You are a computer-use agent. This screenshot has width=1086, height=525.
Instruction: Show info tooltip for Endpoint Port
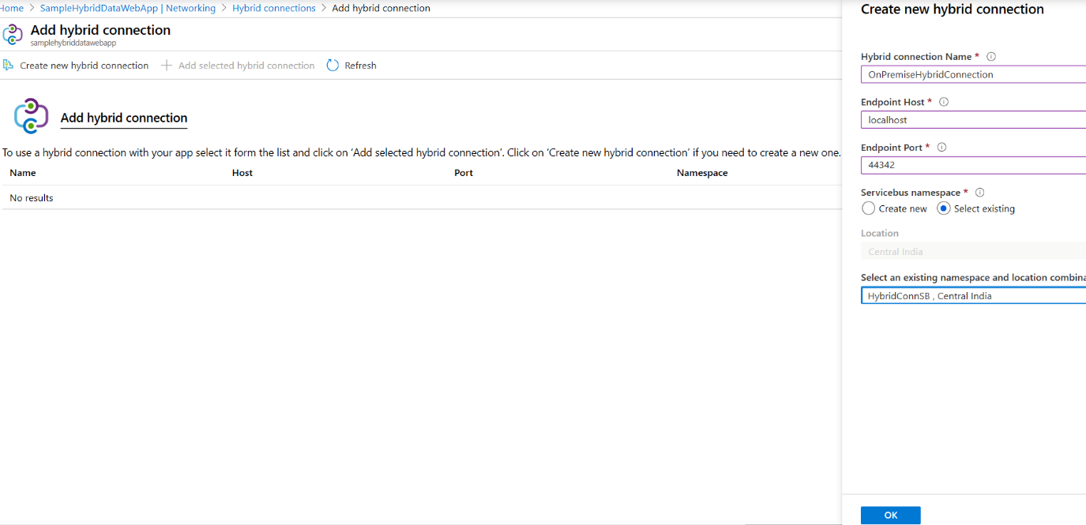(x=941, y=147)
